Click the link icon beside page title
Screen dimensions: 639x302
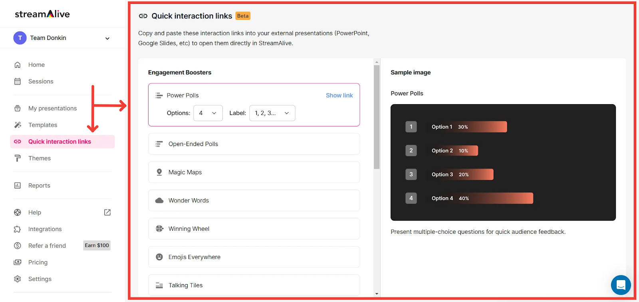(x=143, y=16)
